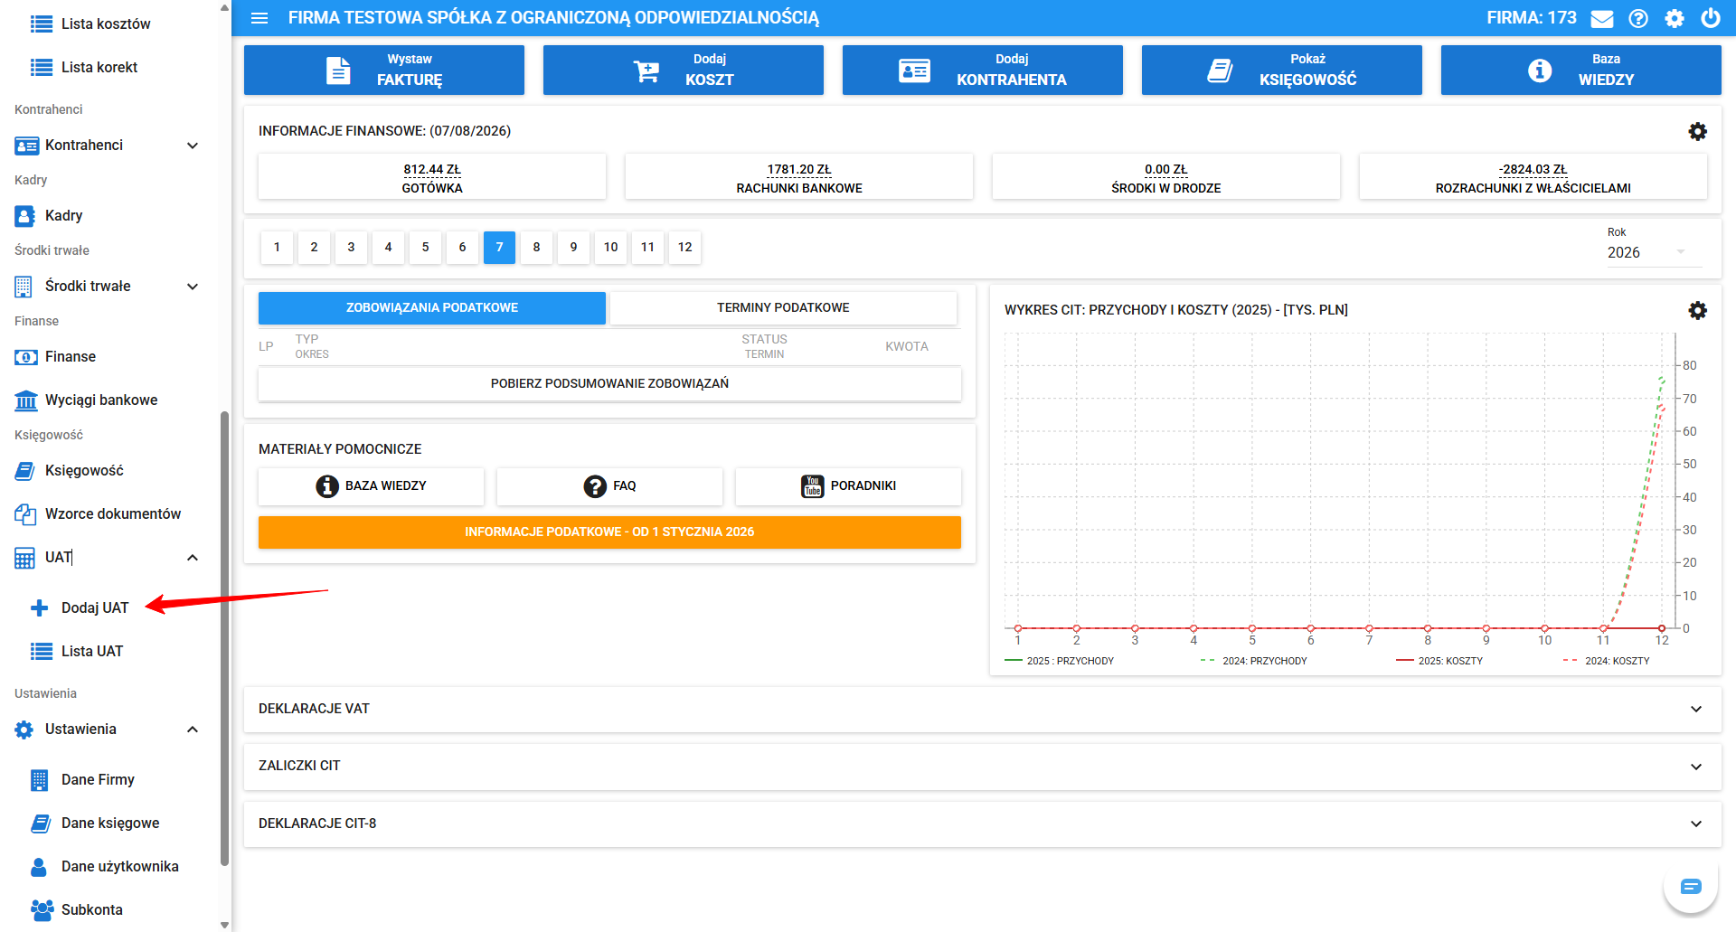Expand the Kontrahenci sidebar section
Image resolution: width=1736 pixels, height=932 pixels.
pyautogui.click(x=192, y=146)
